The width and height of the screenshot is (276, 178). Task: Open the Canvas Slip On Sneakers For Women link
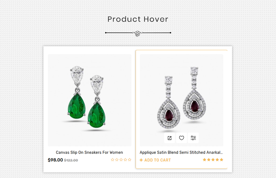click(x=89, y=152)
